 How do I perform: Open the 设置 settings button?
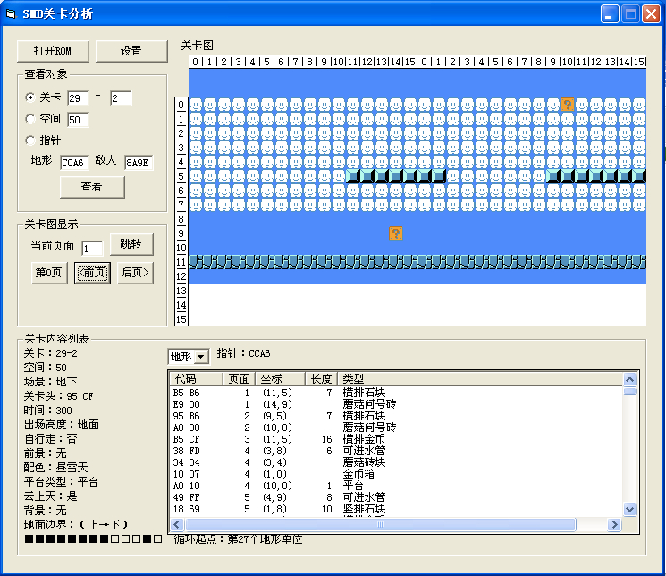click(131, 51)
